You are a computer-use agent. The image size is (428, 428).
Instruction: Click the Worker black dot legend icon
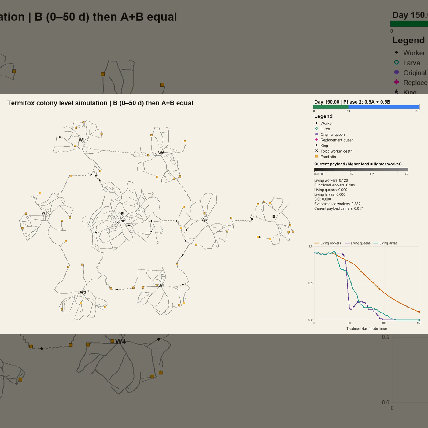(x=317, y=123)
